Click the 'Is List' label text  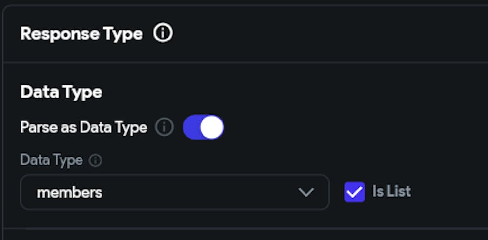pos(391,191)
